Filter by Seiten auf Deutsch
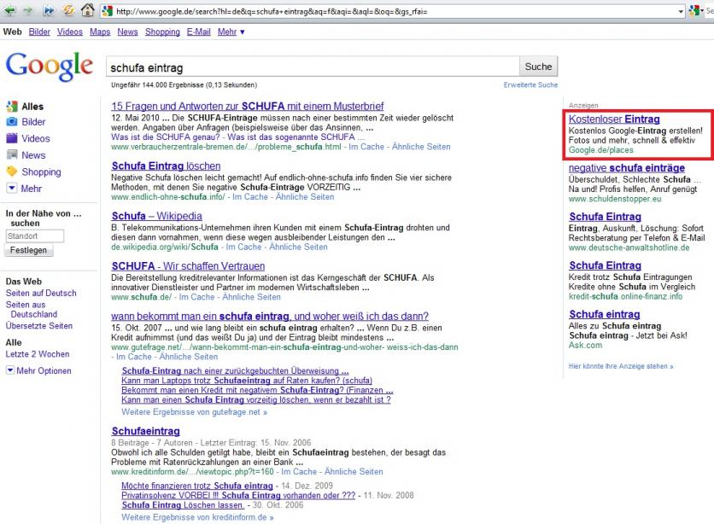 click(41, 294)
